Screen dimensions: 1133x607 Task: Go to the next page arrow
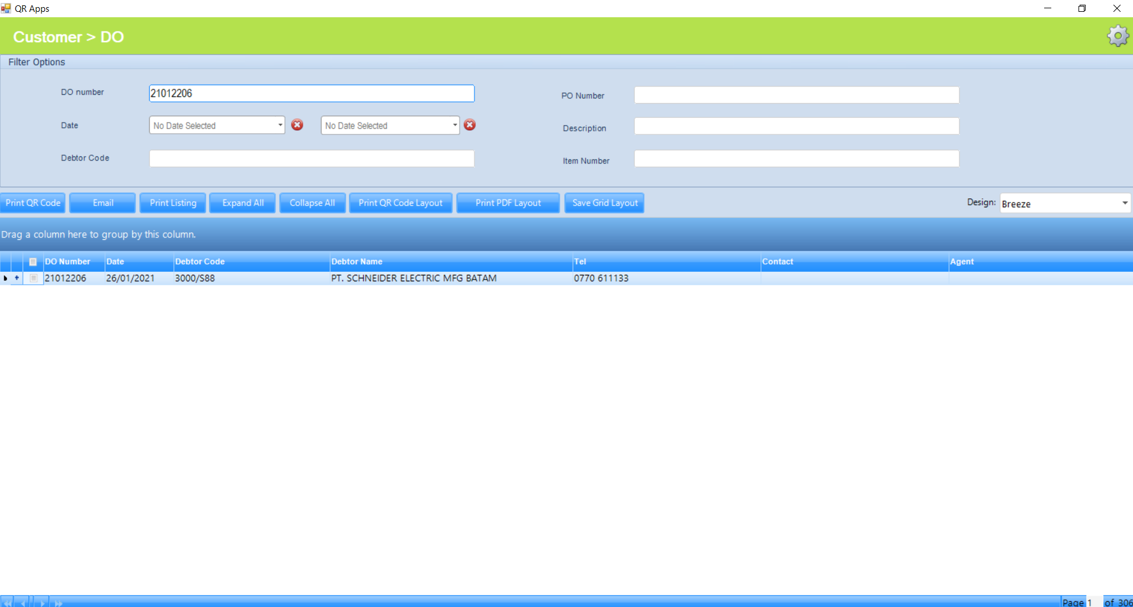tap(43, 603)
